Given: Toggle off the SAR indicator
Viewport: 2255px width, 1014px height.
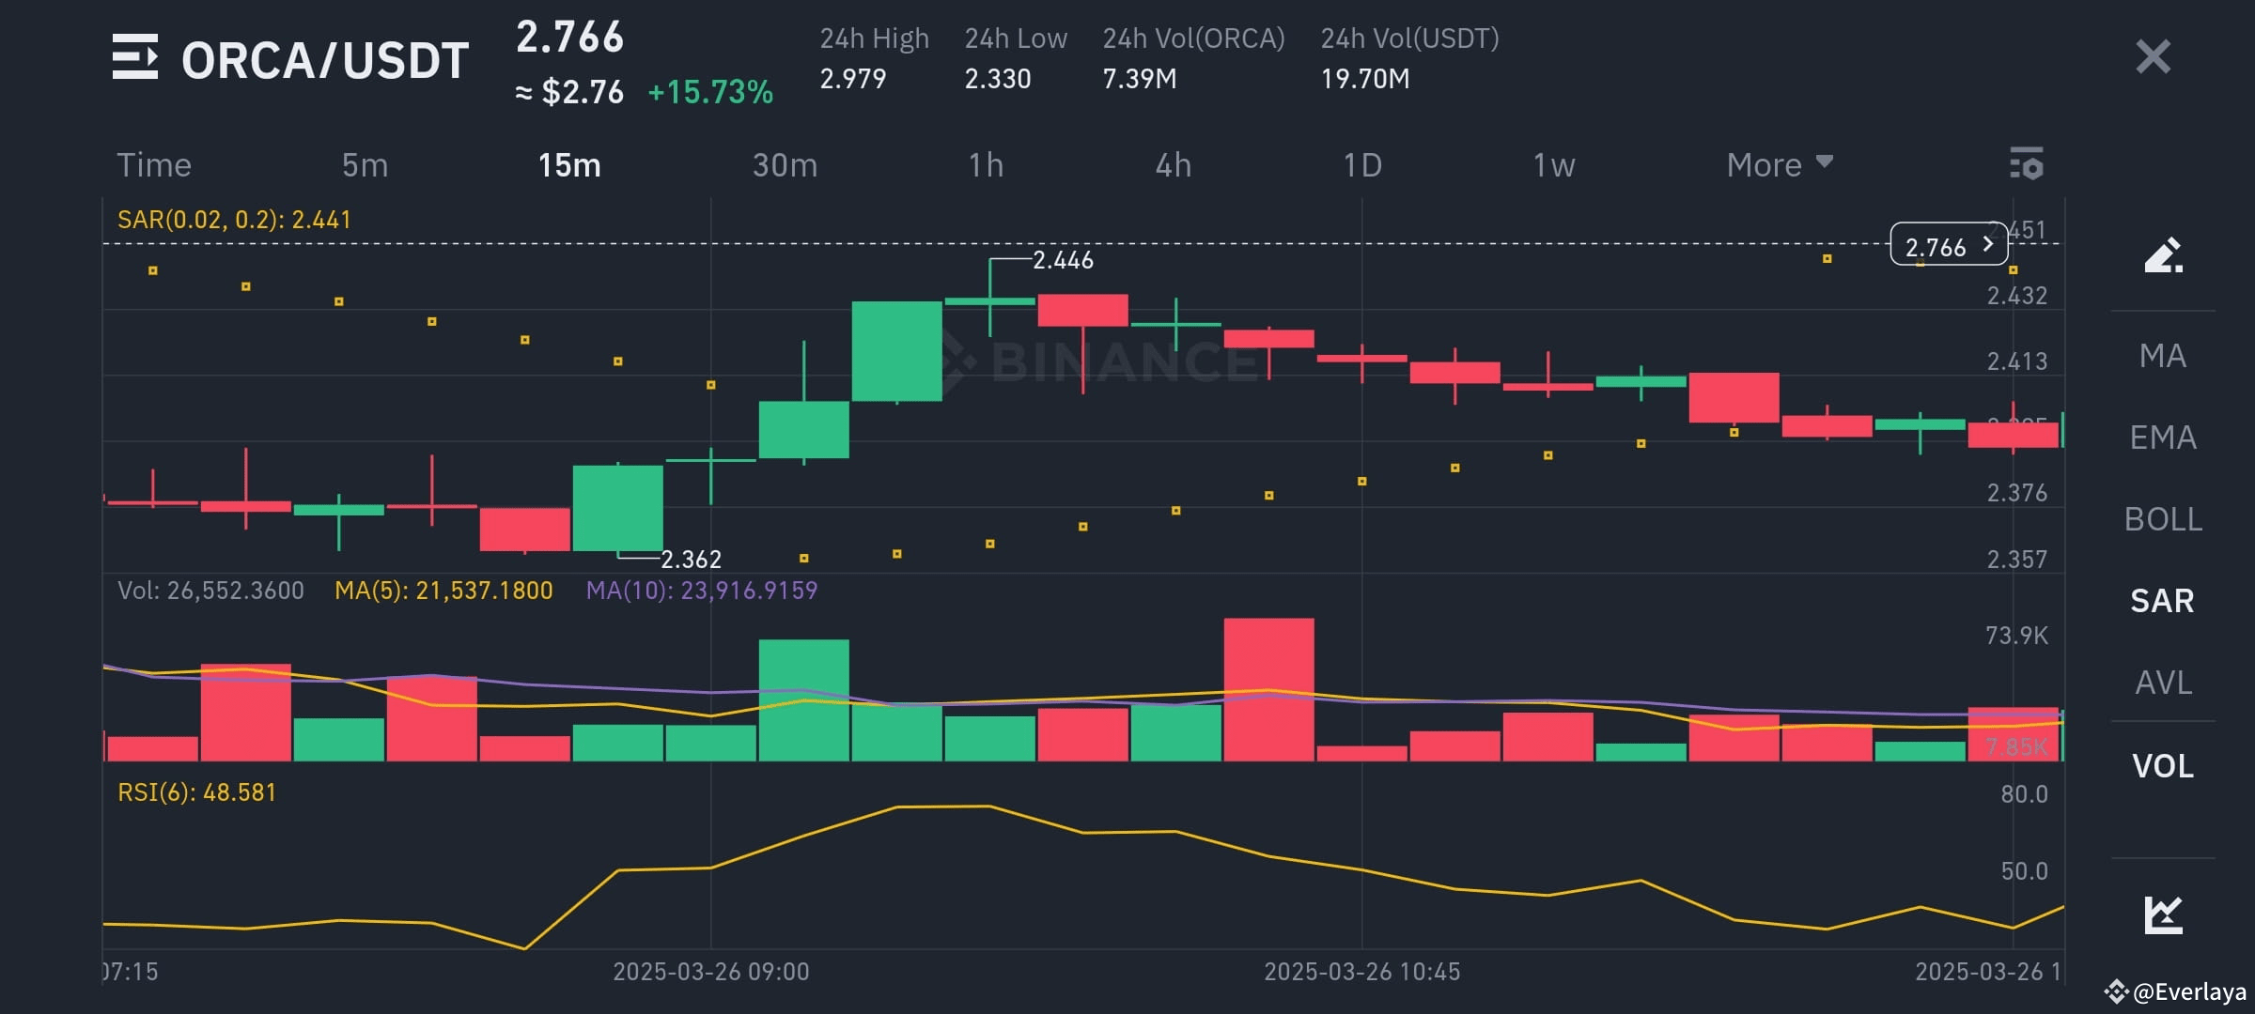Looking at the screenshot, I should pos(2162,600).
